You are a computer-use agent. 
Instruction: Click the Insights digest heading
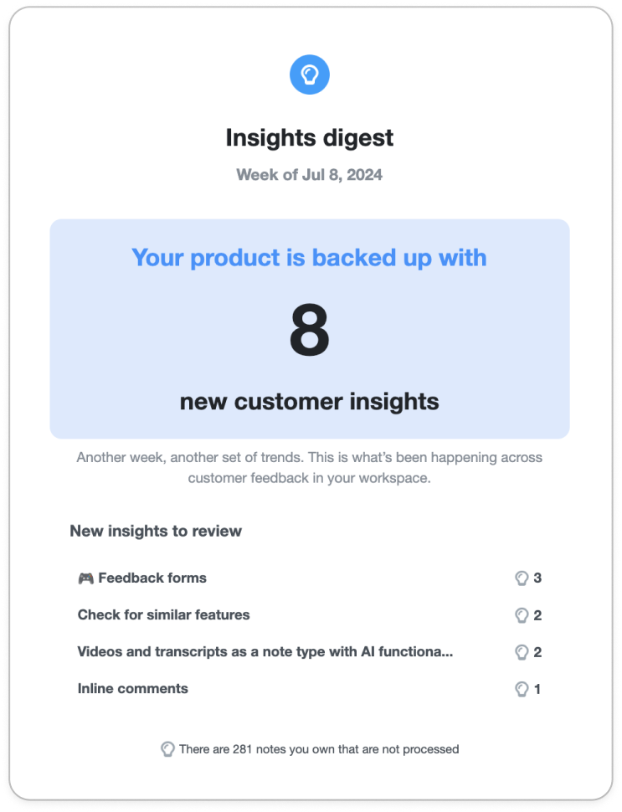coord(310,138)
